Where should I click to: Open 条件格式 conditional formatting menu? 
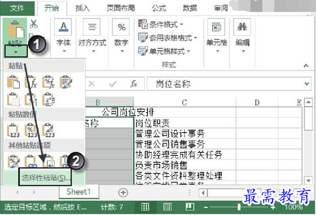(160, 24)
